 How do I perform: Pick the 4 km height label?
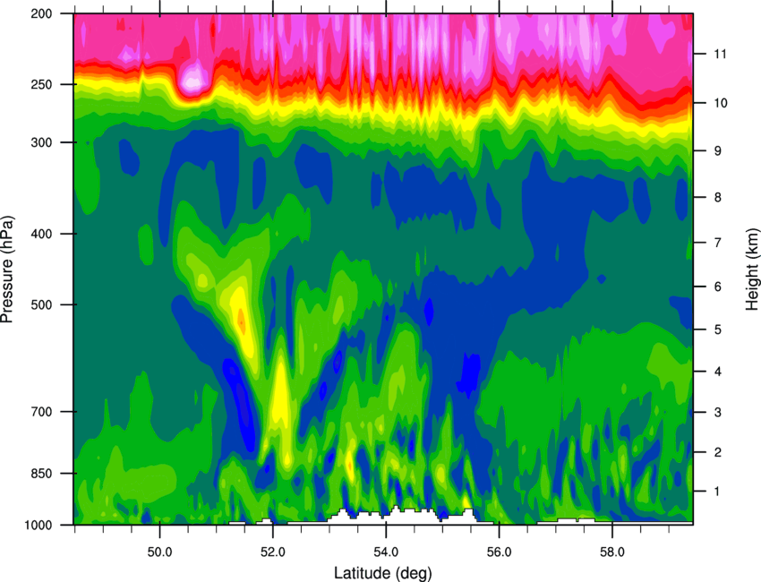[717, 372]
